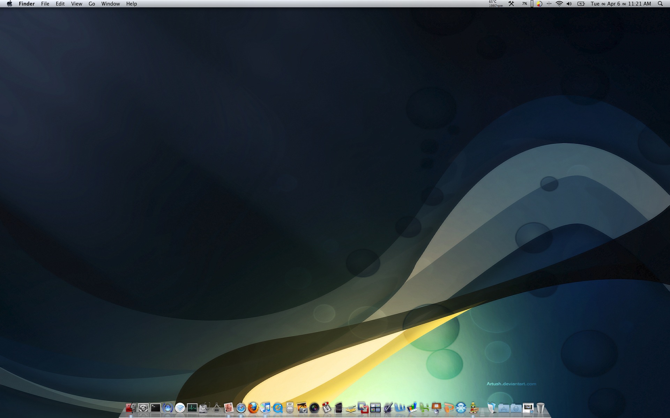Open the Apple menu

pyautogui.click(x=9, y=4)
